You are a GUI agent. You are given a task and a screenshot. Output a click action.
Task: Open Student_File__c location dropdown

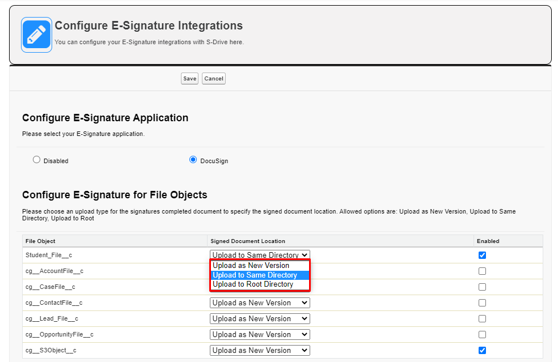point(260,255)
